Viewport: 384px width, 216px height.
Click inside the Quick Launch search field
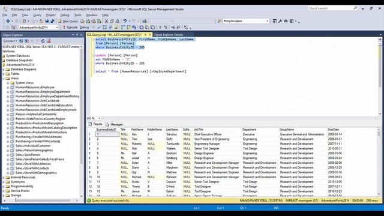coord(331,8)
